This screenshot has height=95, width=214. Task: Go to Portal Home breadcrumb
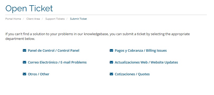pyautogui.click(x=13, y=19)
